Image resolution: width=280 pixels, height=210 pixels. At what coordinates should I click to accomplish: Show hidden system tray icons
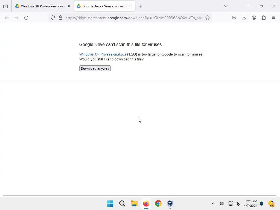click(213, 203)
